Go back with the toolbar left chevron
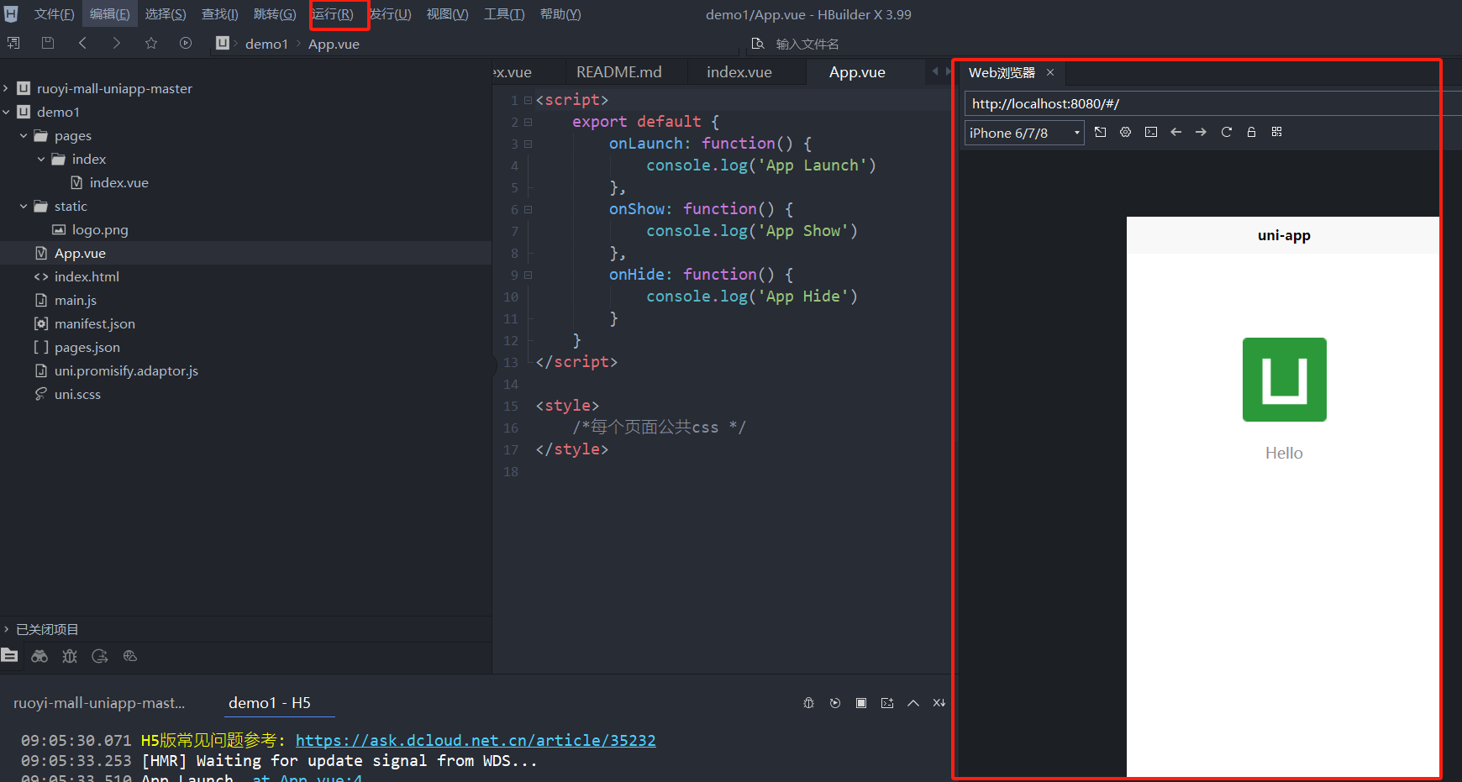Screen dimensions: 1462x782 click(x=82, y=43)
